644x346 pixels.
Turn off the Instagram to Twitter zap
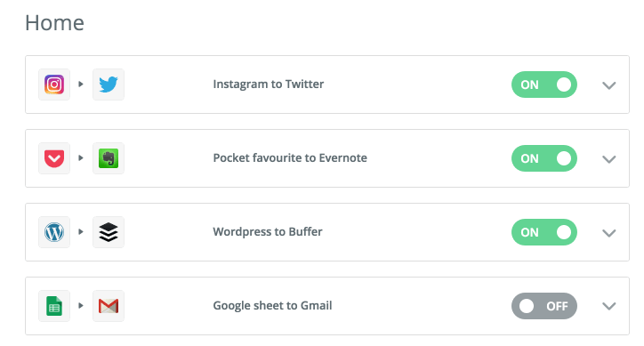pos(544,84)
